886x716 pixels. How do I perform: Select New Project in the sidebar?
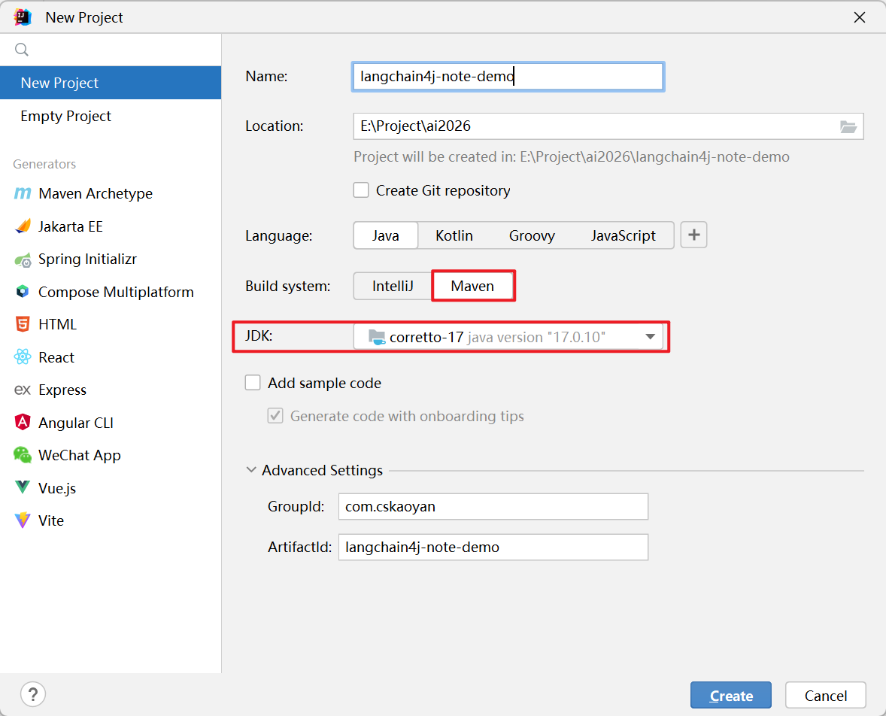pos(111,83)
